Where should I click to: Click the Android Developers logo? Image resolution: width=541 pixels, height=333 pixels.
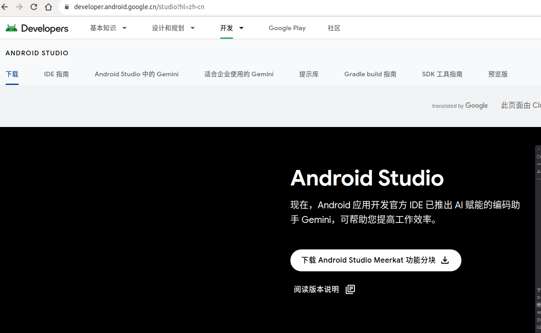(37, 28)
